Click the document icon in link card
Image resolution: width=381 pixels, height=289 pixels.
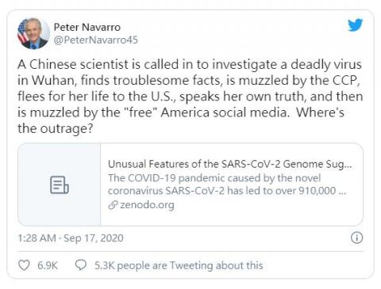tap(60, 184)
